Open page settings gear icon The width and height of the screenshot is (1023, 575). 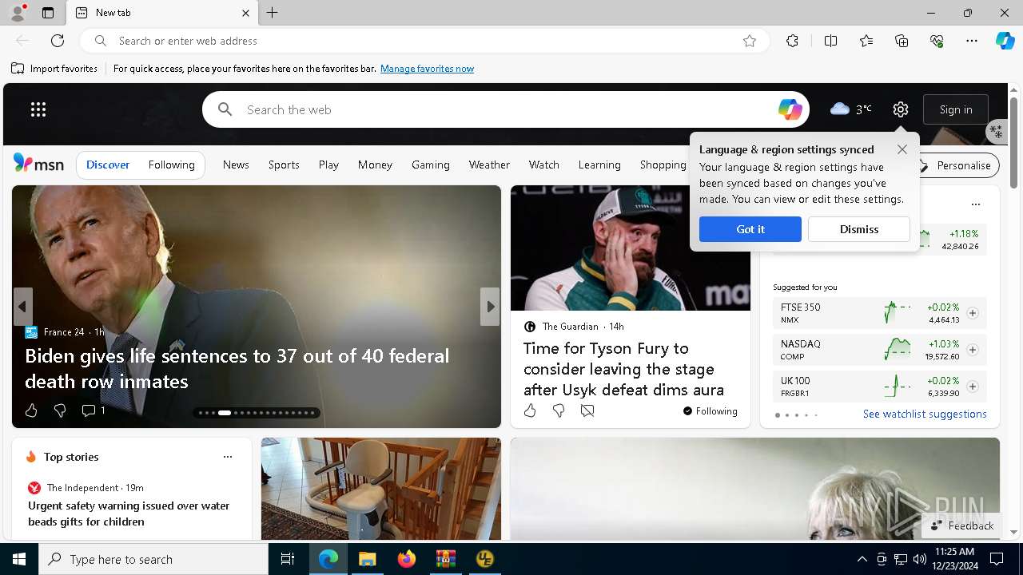point(901,109)
